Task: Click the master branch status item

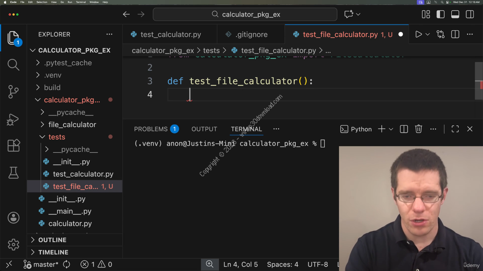Action: tap(42, 265)
